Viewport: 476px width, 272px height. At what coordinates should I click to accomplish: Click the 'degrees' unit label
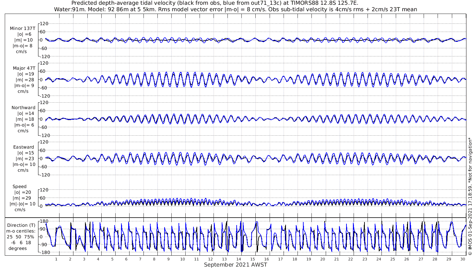[x=17, y=248]
